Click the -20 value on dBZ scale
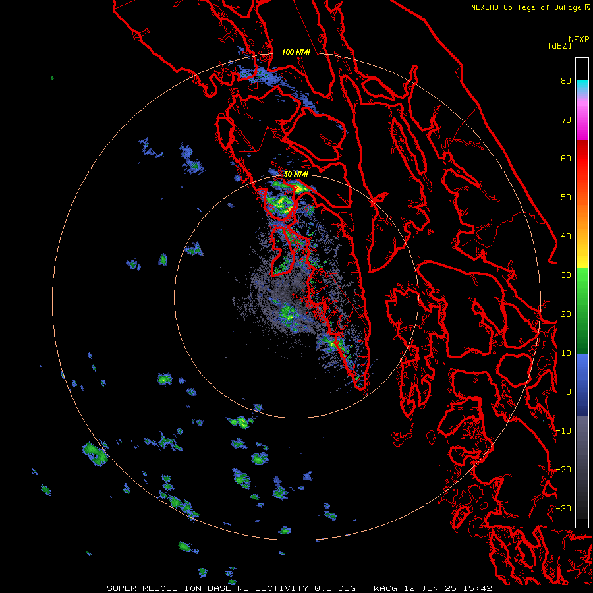Viewport: 593px width, 593px height. (x=563, y=469)
